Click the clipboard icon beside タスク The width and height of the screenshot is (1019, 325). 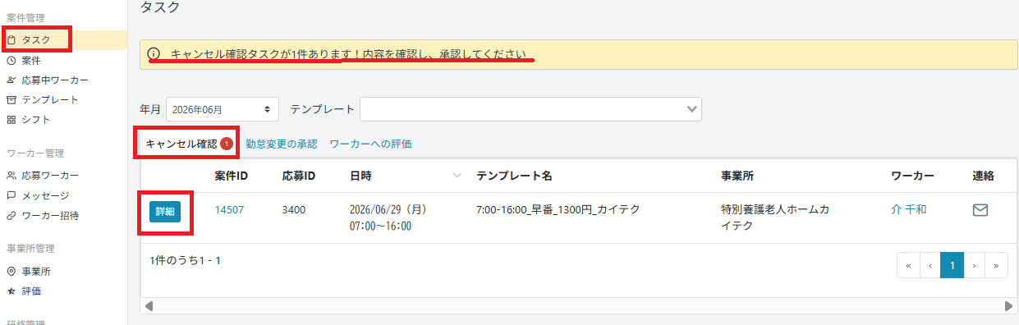[11, 39]
